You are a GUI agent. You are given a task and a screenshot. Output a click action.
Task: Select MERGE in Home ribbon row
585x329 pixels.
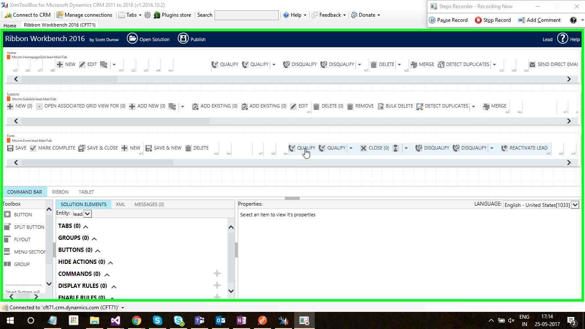click(422, 64)
